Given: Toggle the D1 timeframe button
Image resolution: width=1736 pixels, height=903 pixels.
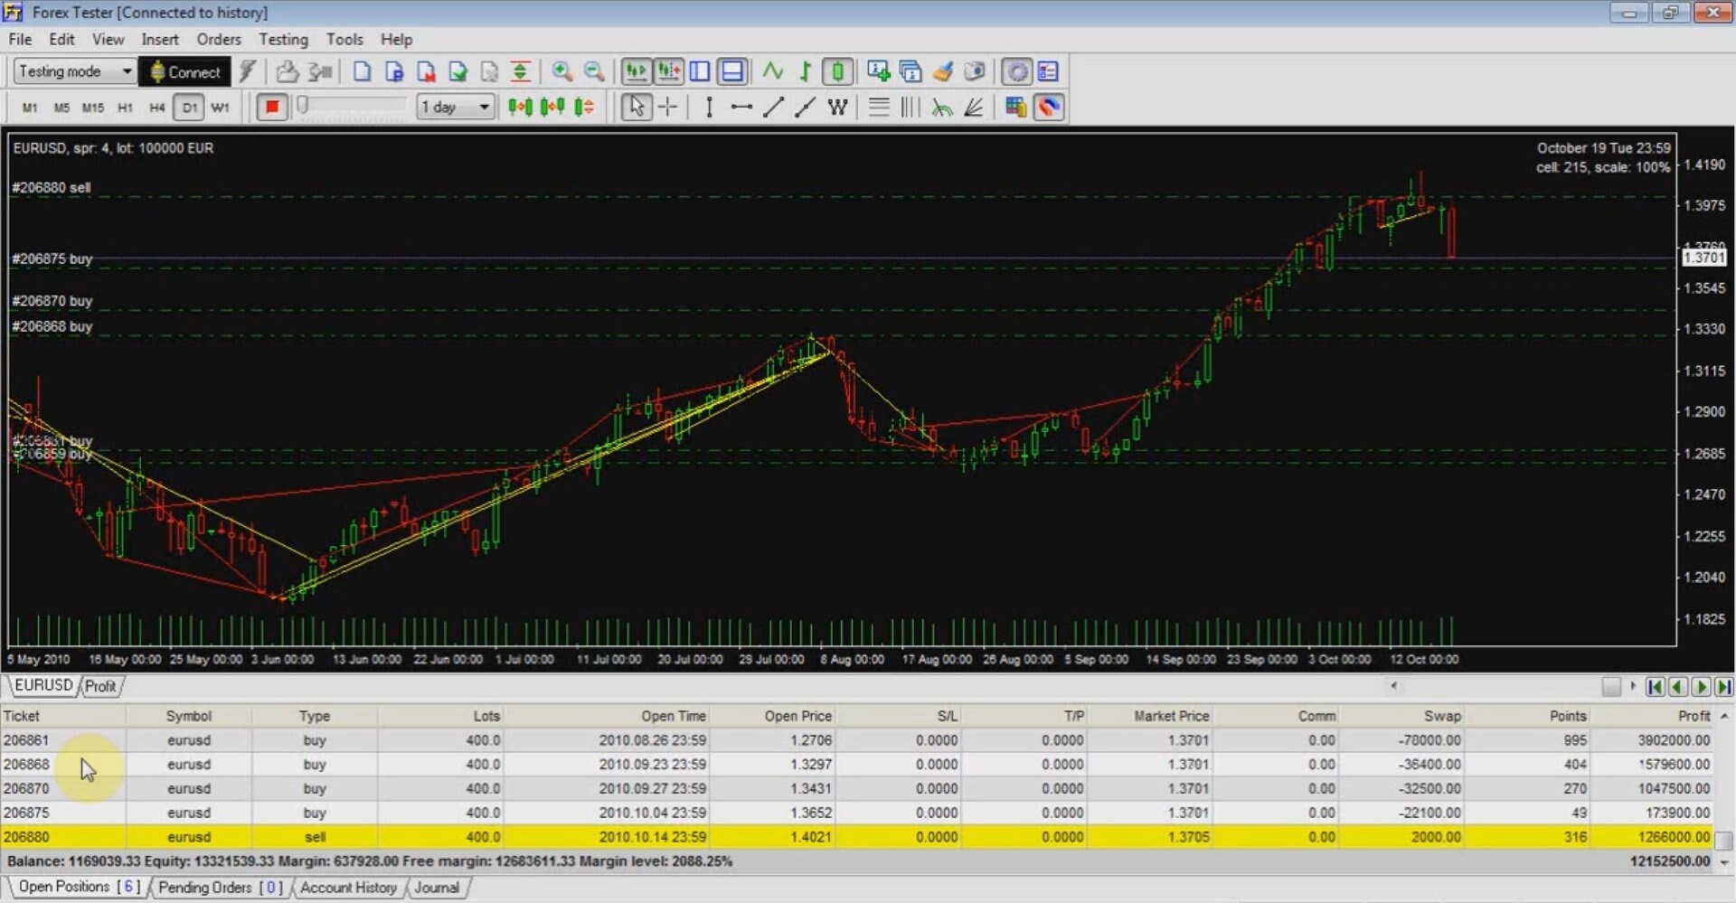Looking at the screenshot, I should tap(188, 107).
